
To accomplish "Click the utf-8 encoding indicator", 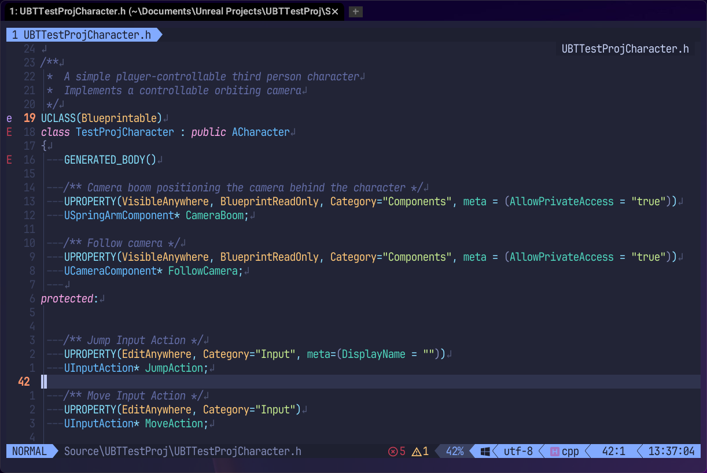I will 518,452.
